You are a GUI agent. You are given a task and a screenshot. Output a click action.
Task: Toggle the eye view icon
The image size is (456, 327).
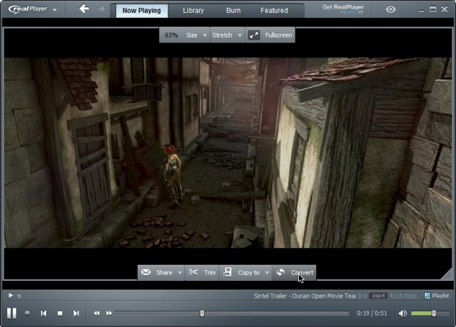(390, 9)
